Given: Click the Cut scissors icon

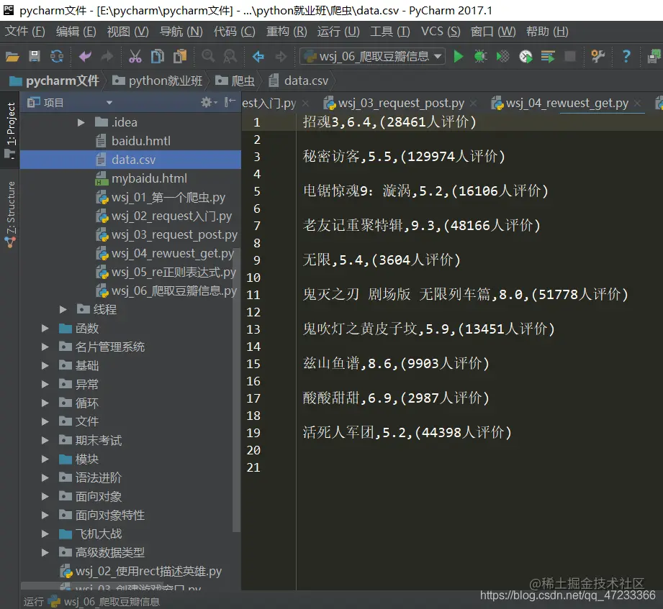Looking at the screenshot, I should tap(135, 56).
